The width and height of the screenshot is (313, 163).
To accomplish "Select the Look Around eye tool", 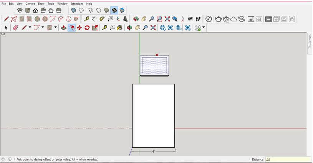I will pyautogui.click(x=190, y=19).
